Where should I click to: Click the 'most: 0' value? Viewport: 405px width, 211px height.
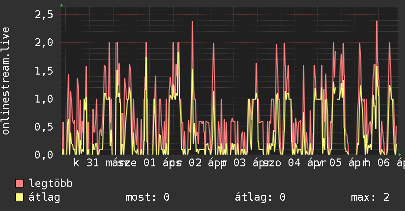point(147,197)
